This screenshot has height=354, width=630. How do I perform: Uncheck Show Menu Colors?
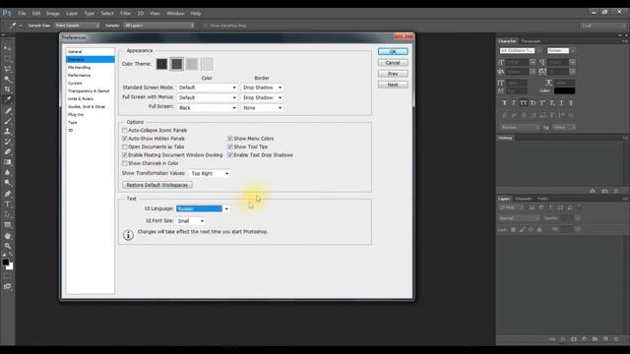coord(230,139)
